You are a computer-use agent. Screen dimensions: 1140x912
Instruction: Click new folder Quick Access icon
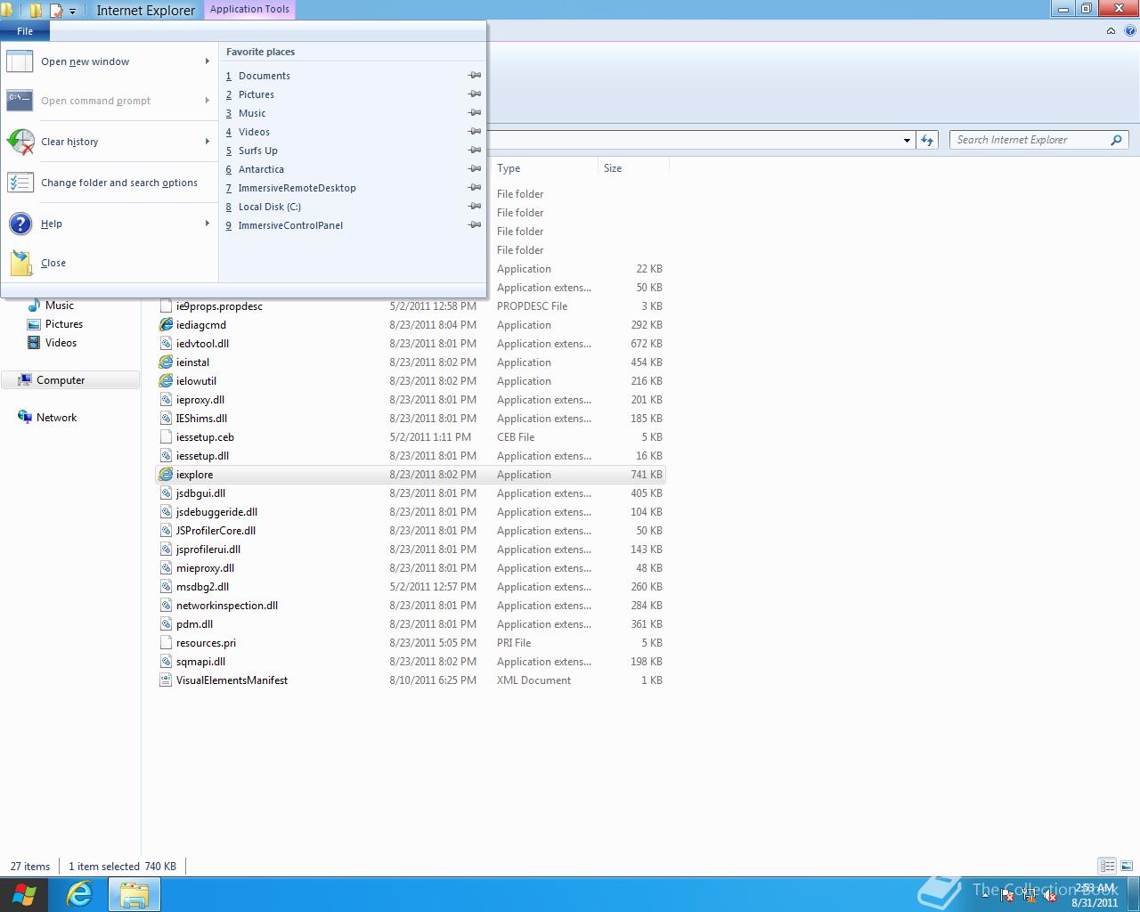(36, 11)
